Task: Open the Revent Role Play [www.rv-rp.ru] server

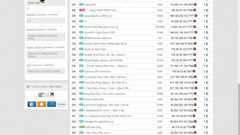Action: (101, 27)
